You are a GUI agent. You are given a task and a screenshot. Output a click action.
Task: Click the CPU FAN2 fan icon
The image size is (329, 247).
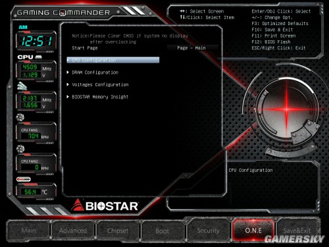click(x=20, y=149)
